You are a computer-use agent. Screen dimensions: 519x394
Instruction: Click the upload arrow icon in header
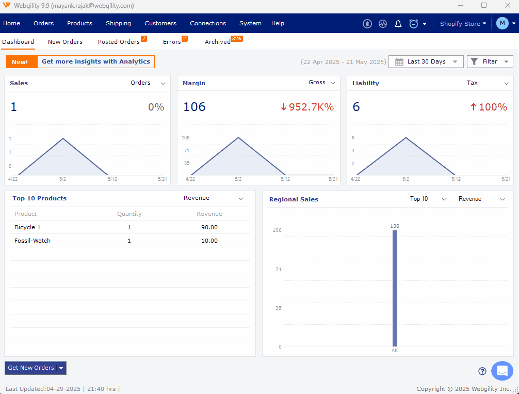367,24
